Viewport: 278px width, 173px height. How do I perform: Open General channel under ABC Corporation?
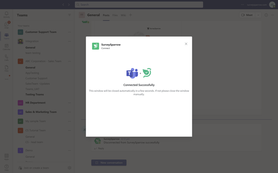coord(30,68)
